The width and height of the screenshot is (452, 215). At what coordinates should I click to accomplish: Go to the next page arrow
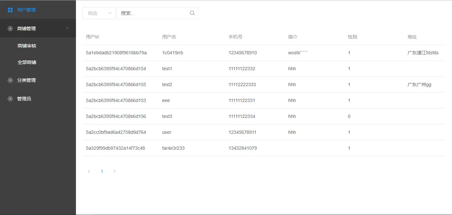point(115,171)
